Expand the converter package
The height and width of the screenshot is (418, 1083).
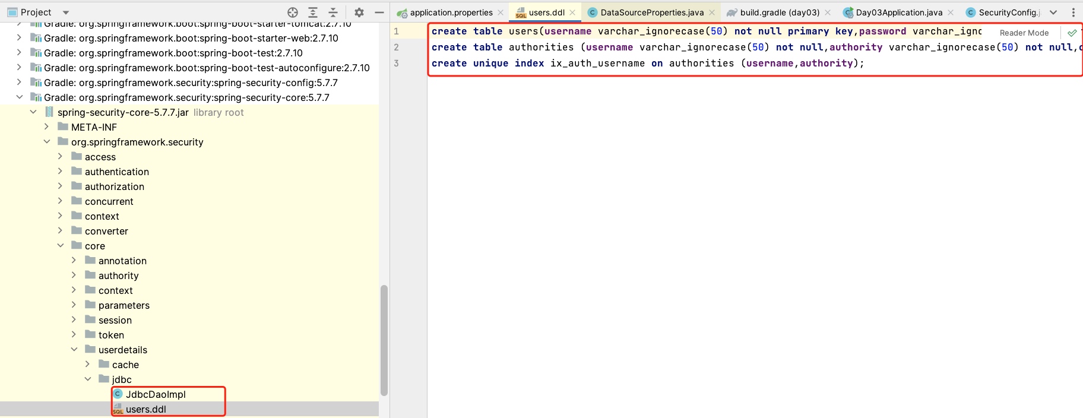(x=60, y=230)
